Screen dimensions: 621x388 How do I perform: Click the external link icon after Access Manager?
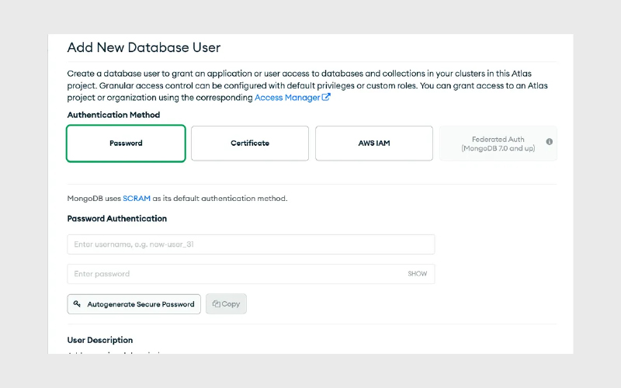tap(326, 97)
